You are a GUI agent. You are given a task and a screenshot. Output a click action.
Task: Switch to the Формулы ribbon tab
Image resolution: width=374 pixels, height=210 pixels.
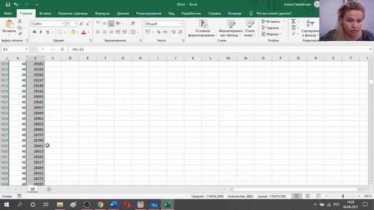point(102,13)
